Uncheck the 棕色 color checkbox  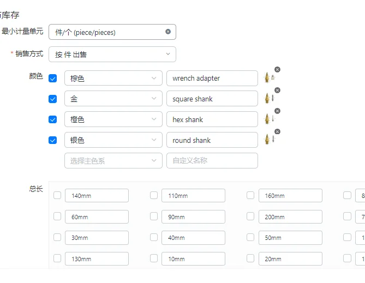(52, 79)
